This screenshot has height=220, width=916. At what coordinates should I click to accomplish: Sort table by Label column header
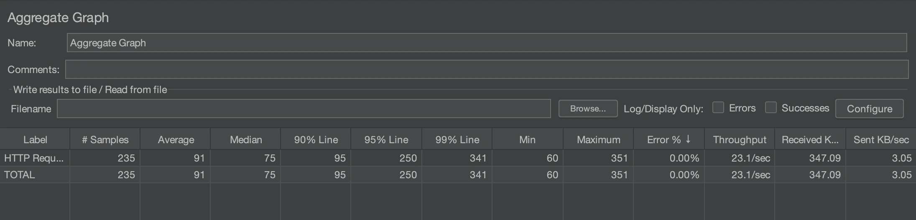pyautogui.click(x=35, y=140)
